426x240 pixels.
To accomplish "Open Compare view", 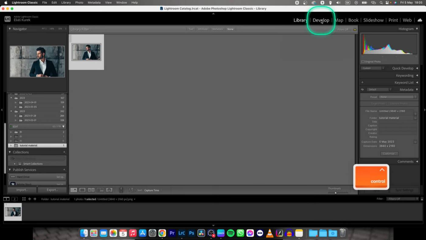I will point(90,190).
